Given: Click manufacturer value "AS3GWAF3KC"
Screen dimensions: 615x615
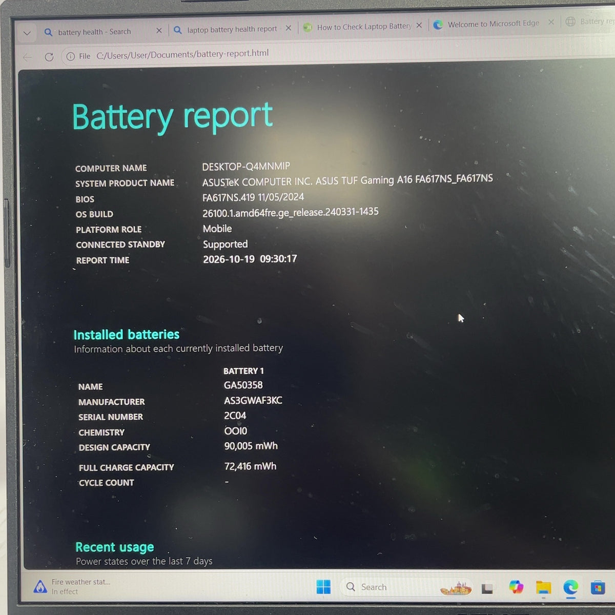Looking at the screenshot, I should point(253,400).
